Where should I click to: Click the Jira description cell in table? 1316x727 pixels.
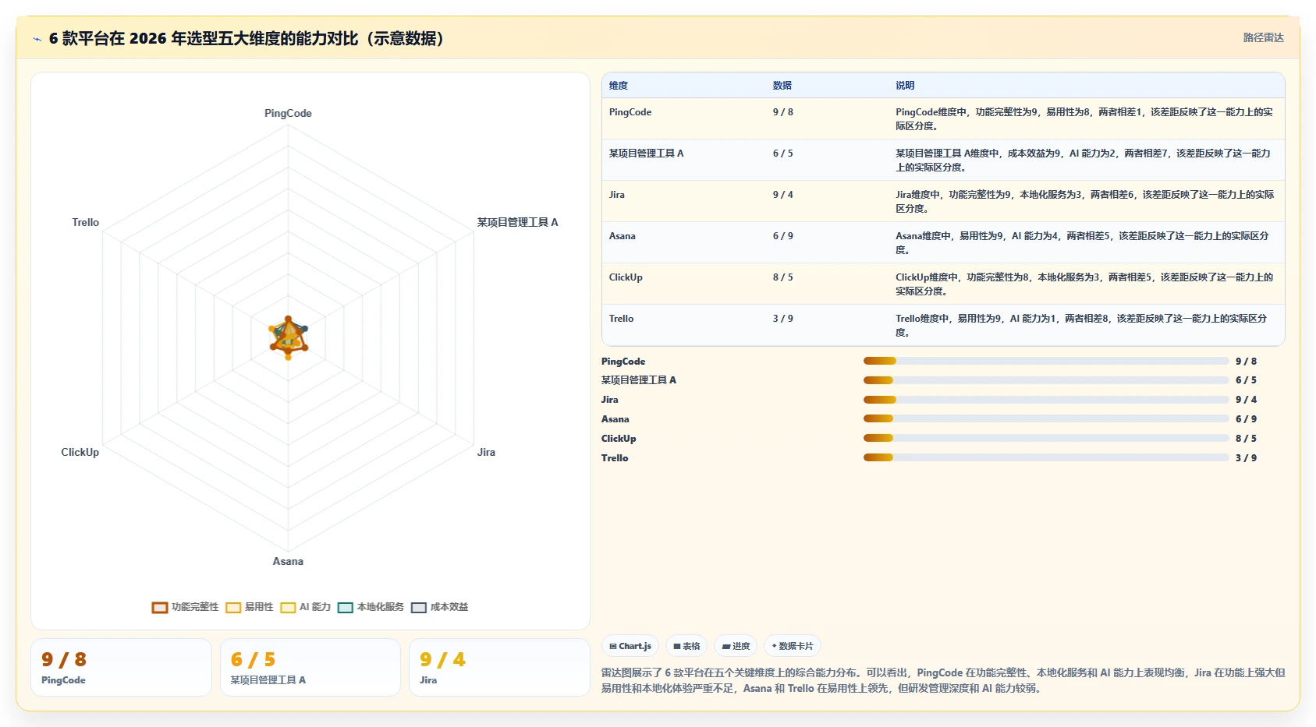[x=1085, y=202]
